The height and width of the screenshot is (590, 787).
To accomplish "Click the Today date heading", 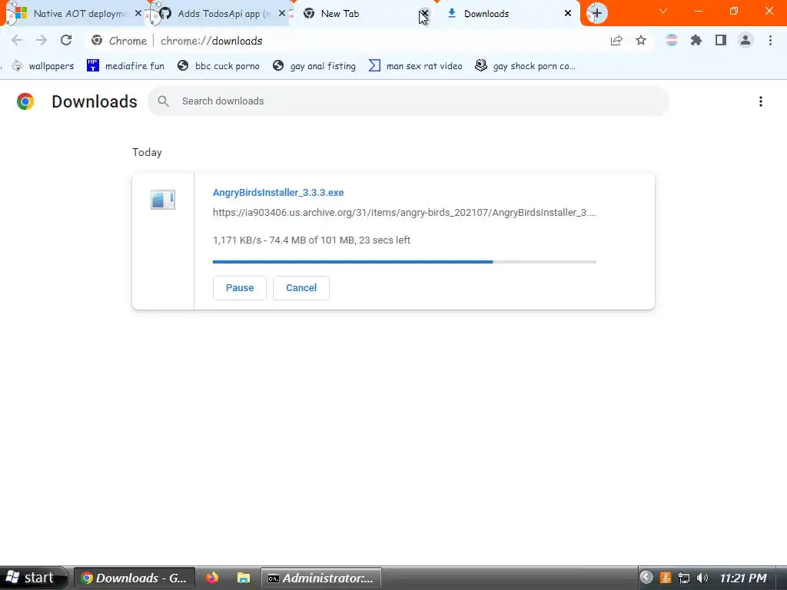I will 147,153.
